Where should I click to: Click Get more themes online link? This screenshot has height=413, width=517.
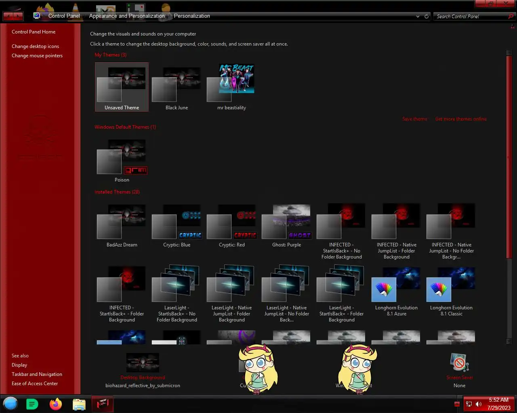pyautogui.click(x=461, y=119)
